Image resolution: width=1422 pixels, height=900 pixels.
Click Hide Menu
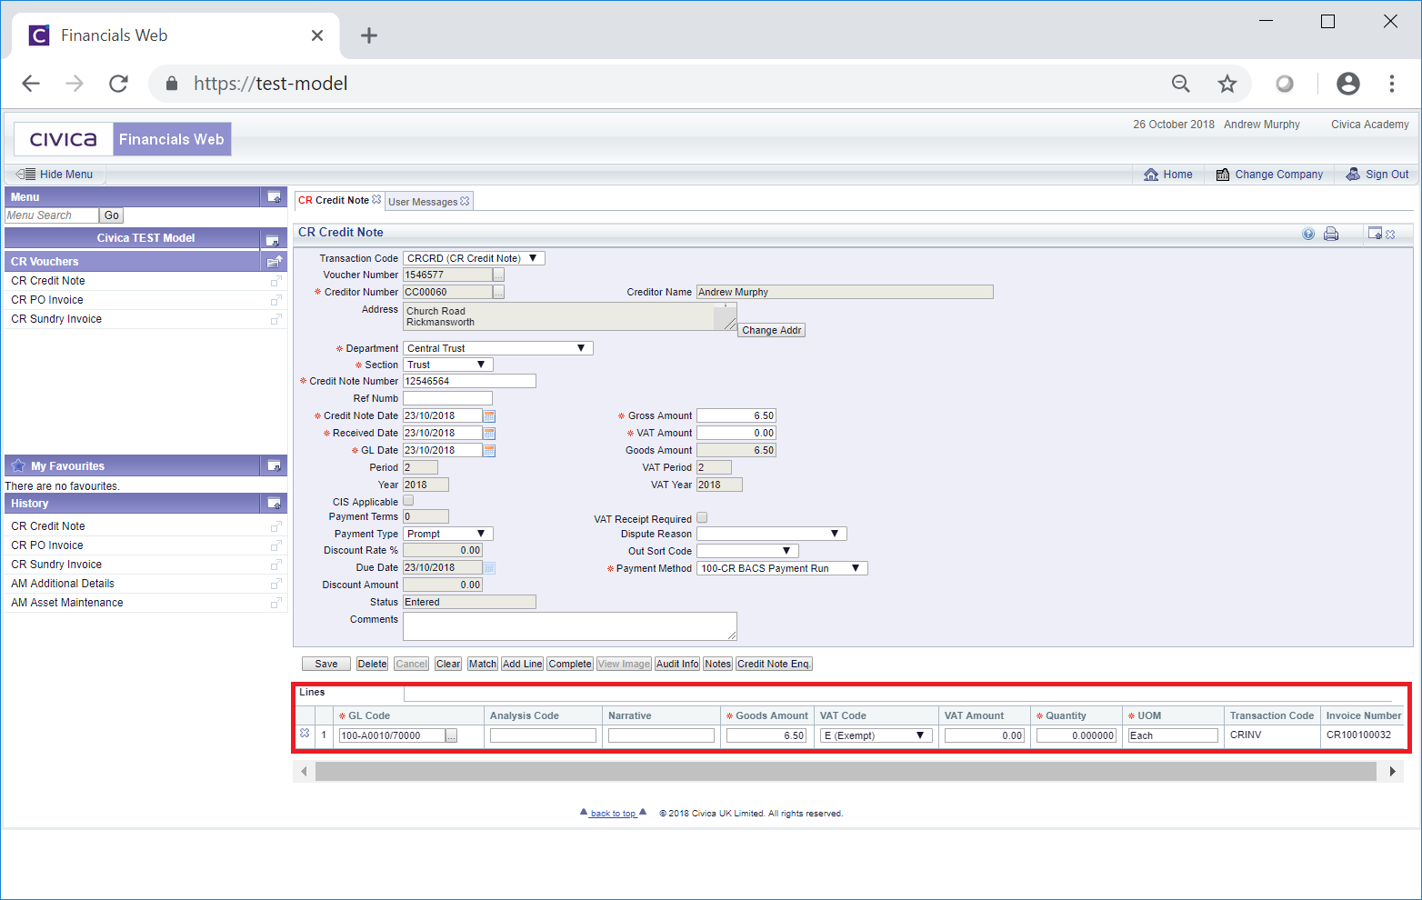pyautogui.click(x=55, y=175)
